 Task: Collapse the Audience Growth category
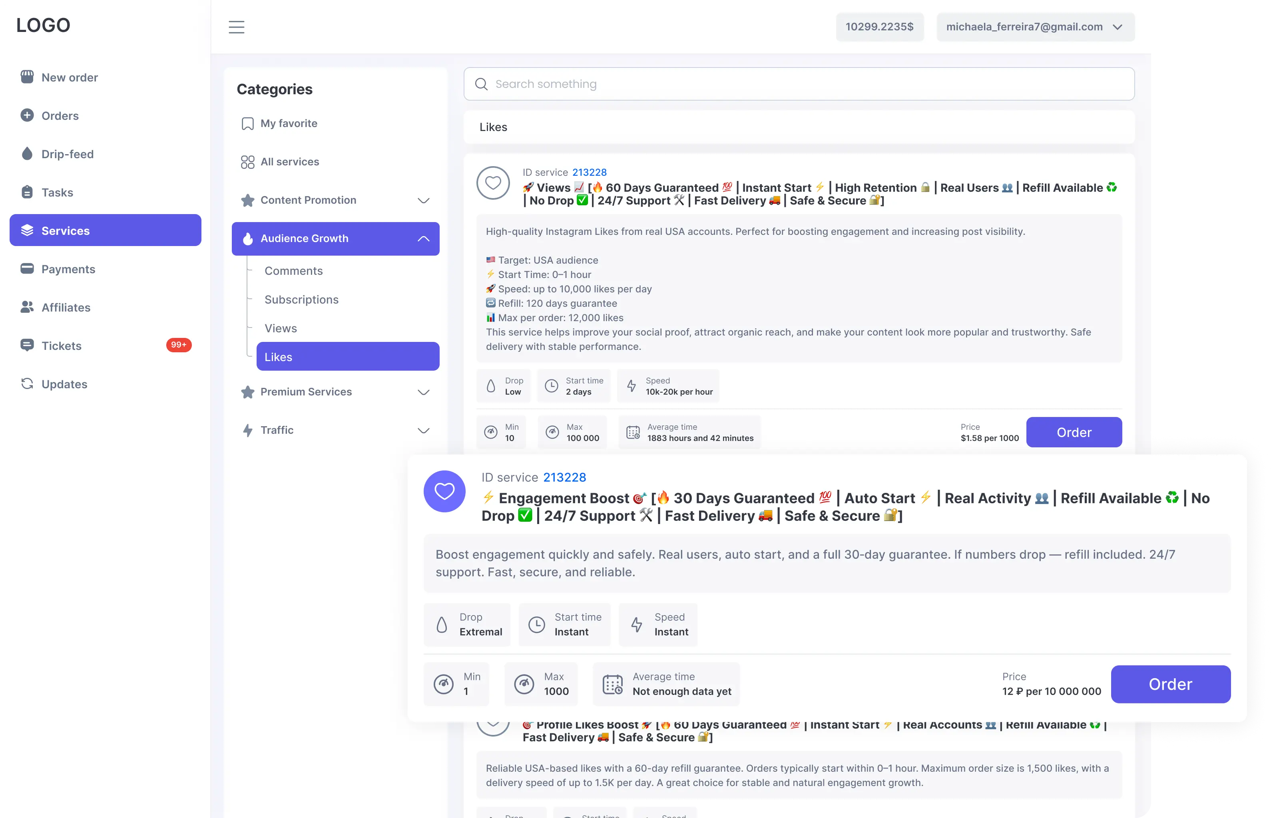(x=424, y=238)
